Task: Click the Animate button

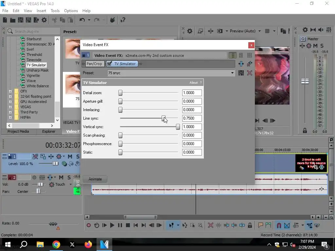Action: 95,179
